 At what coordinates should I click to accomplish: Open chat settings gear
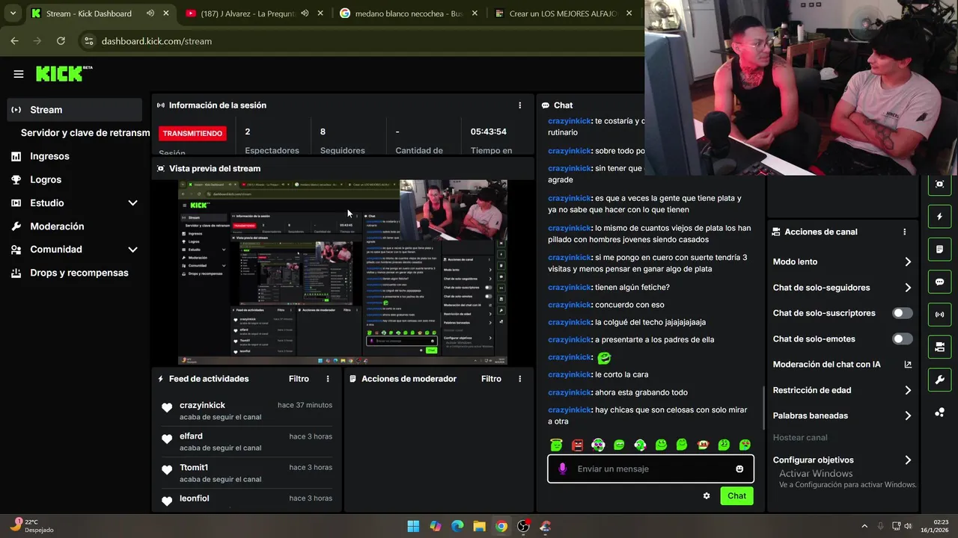click(707, 495)
